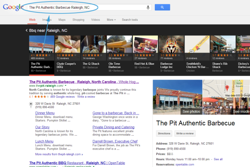This screenshot has height=167, width=250.
Task: Open the map thumbnail in knowledge panel
Action: [226, 89]
